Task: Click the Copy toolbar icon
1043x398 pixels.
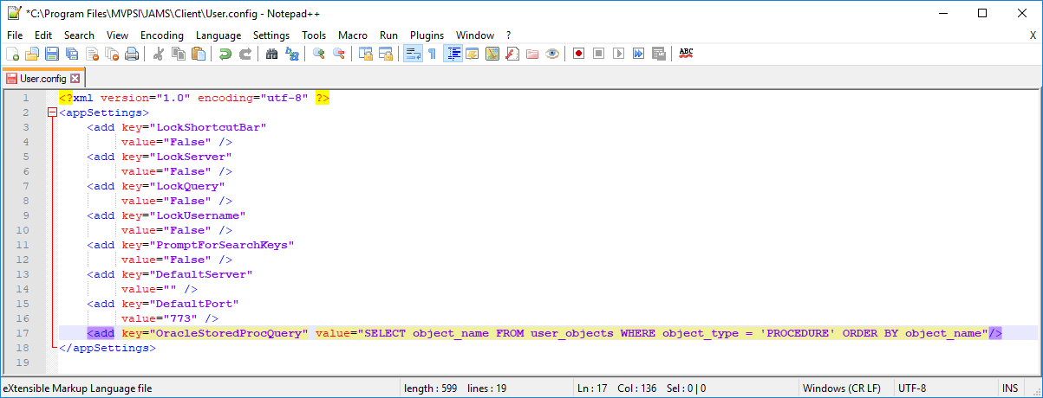Action: (x=179, y=54)
